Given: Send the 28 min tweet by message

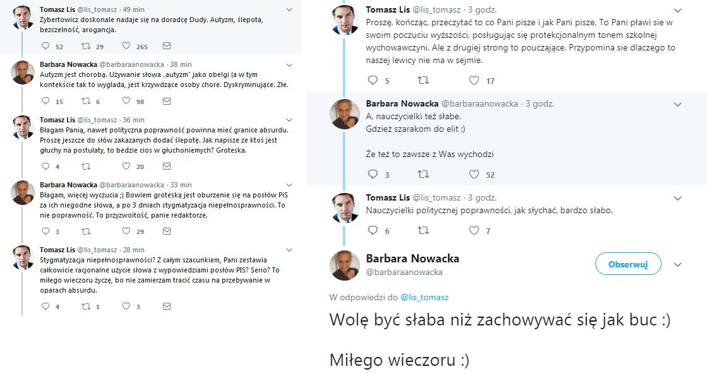Looking at the screenshot, I should click(167, 307).
